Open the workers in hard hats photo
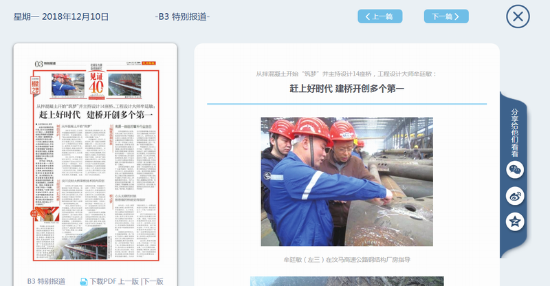 click(x=346, y=181)
